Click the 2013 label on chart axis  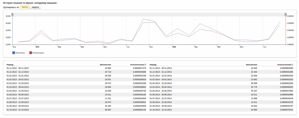point(37,47)
